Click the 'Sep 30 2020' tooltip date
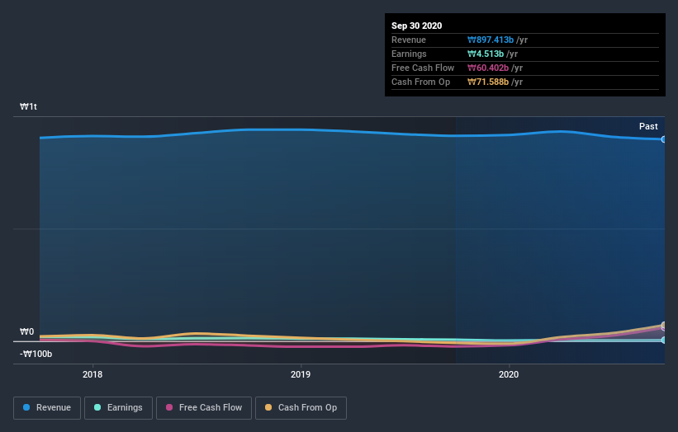The image size is (678, 432). coord(416,26)
